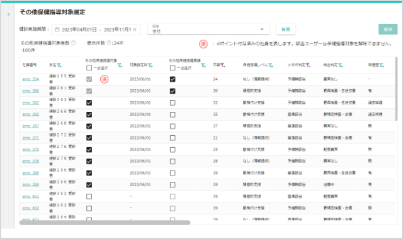Click the 済 stamp in emp_354 row
Image resolution: width=403 pixels, height=239 pixels.
click(104, 79)
